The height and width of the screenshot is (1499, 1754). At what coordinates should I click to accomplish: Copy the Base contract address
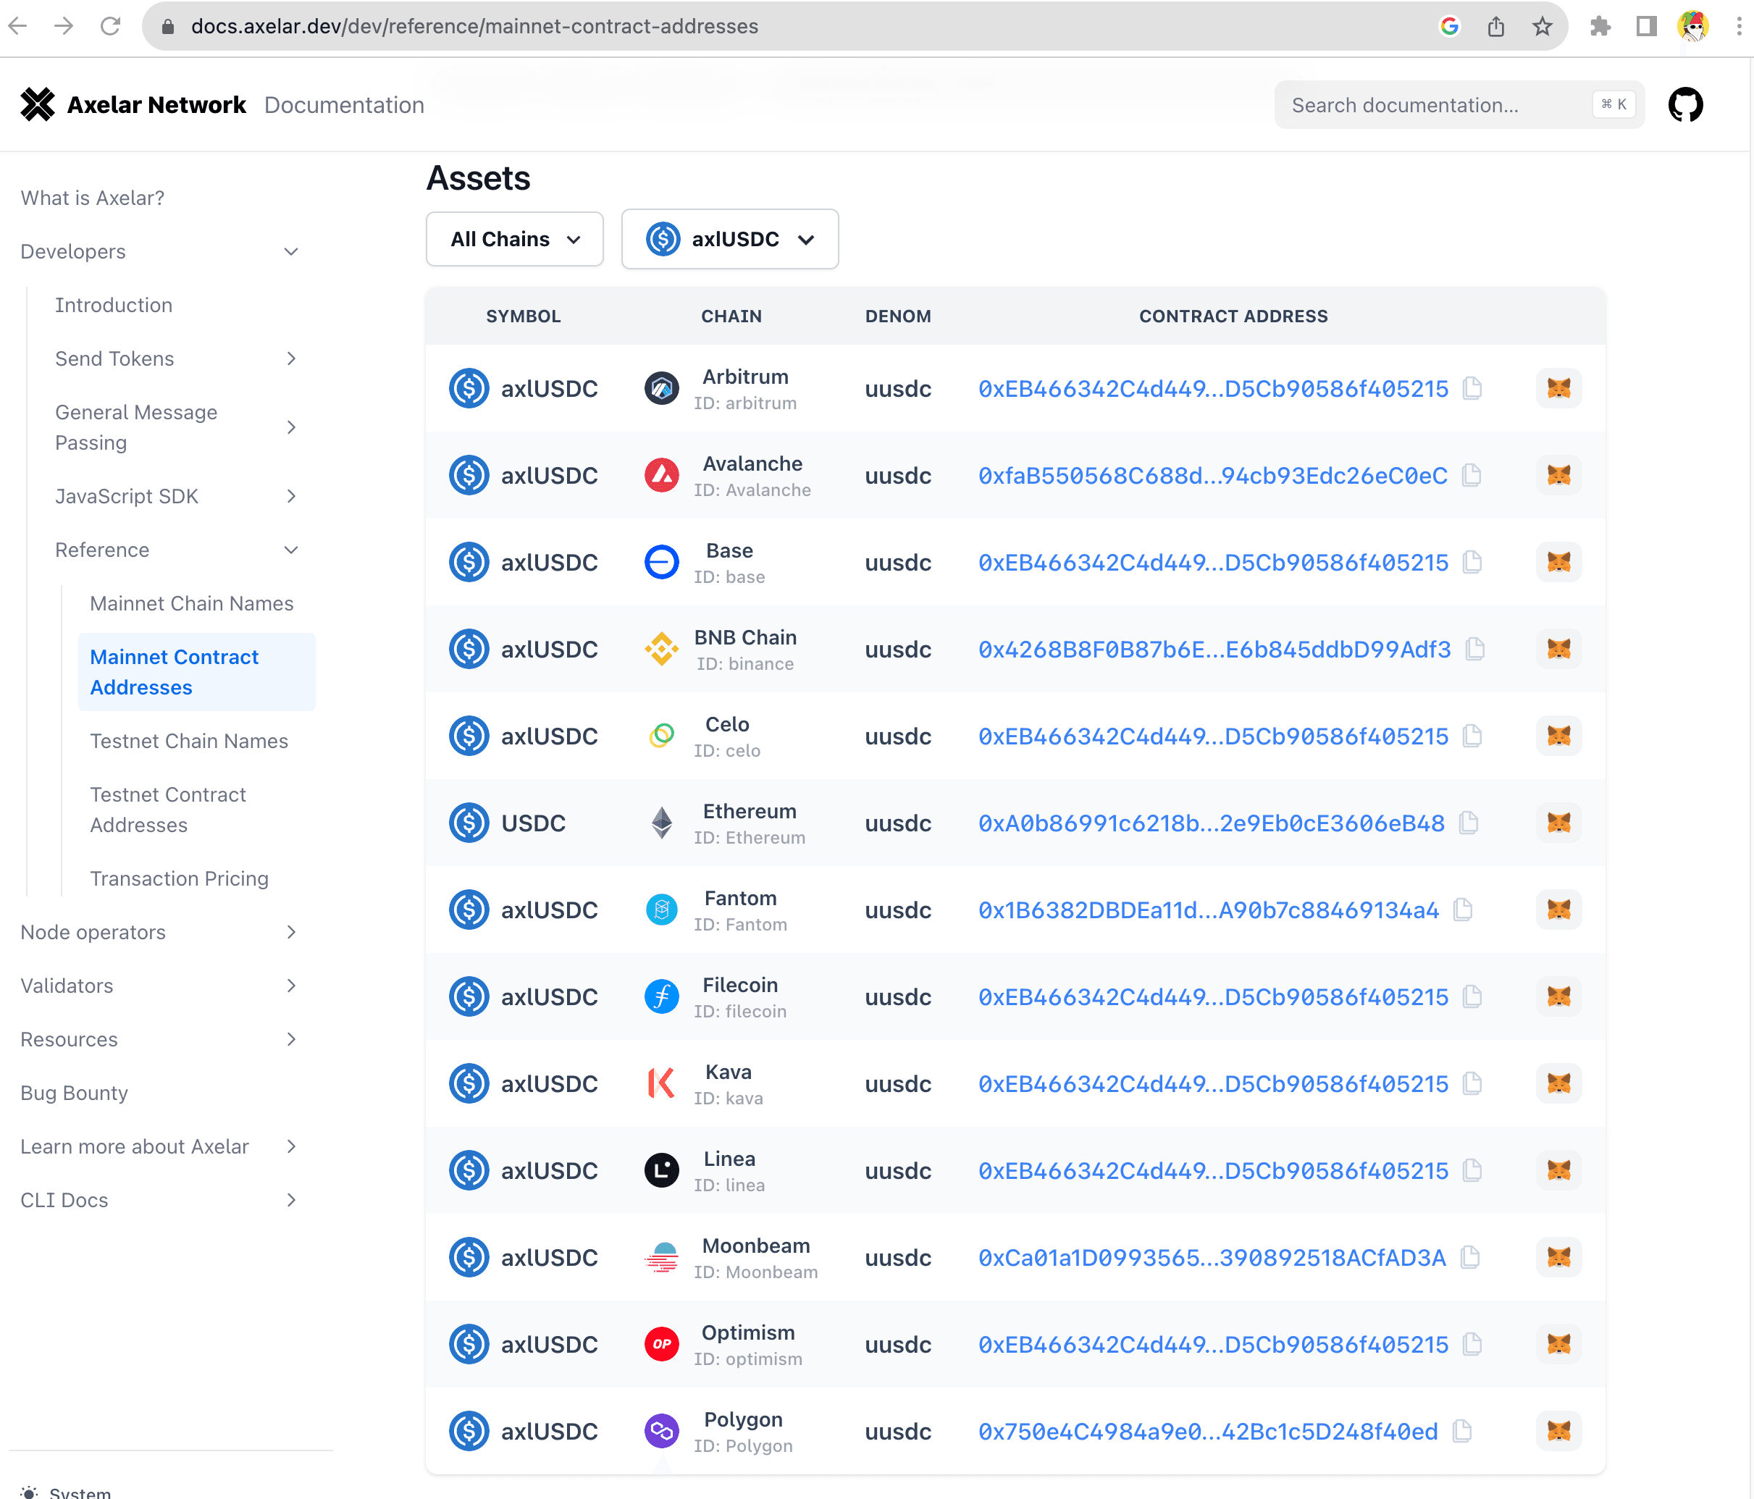tap(1472, 562)
